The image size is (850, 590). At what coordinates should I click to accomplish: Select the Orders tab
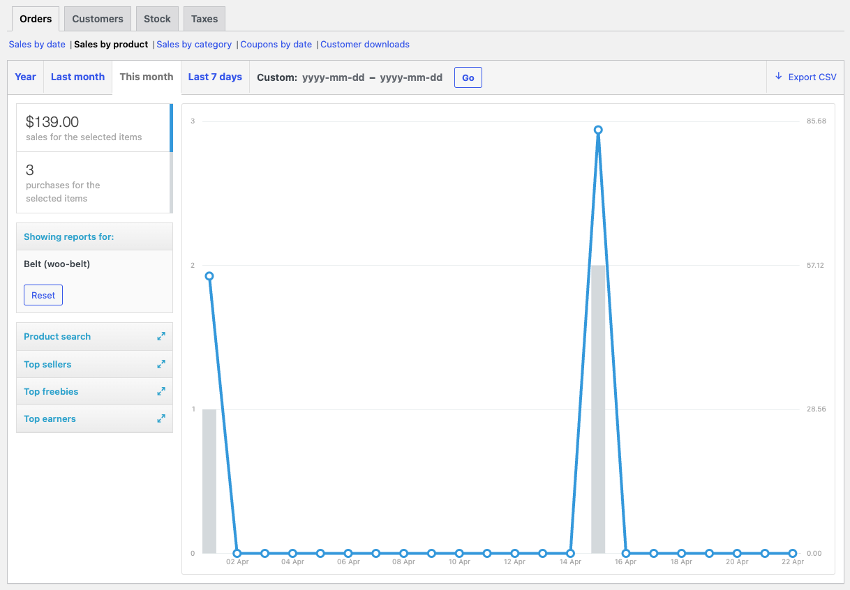[x=36, y=19]
